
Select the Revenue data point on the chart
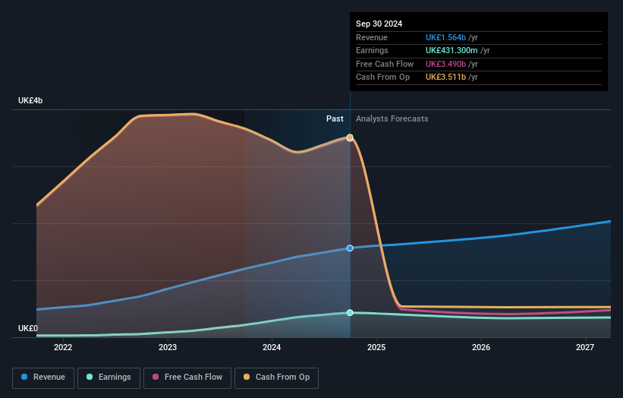pos(350,248)
